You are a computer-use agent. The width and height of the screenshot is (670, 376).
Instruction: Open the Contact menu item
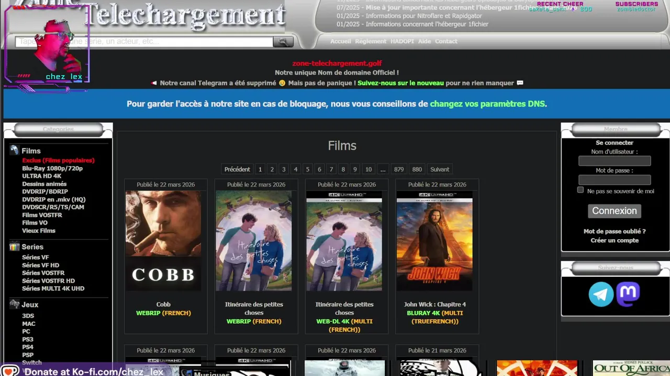pyautogui.click(x=446, y=41)
